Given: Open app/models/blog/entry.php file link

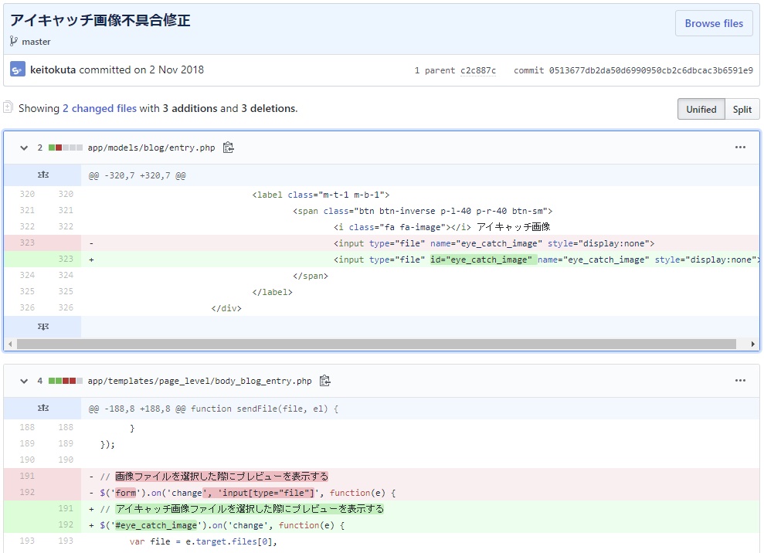Looking at the screenshot, I should [x=151, y=148].
